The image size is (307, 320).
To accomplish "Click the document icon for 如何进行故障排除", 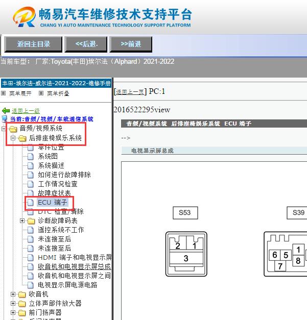I will pyautogui.click(x=31, y=175).
